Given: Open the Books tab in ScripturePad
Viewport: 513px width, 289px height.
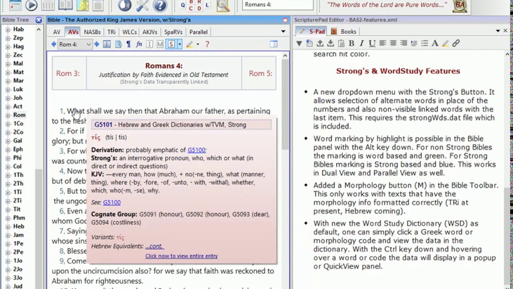Looking at the screenshot, I should click(x=344, y=31).
